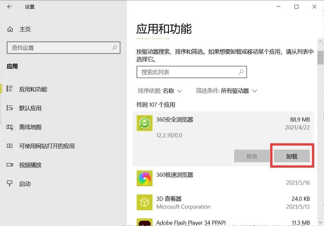Close the Settings window
324x226 pixels.
tap(314, 7)
